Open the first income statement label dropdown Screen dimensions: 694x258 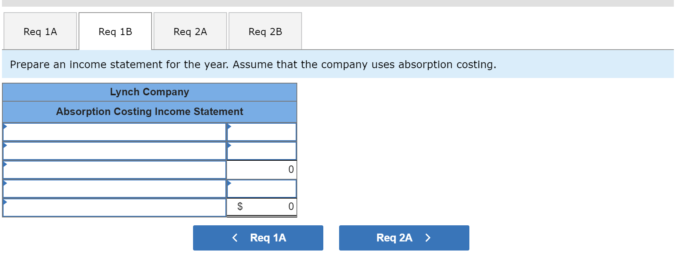coord(114,132)
